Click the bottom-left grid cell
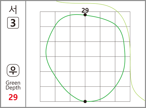The height and width of the screenshot is (108, 146). [48, 94]
